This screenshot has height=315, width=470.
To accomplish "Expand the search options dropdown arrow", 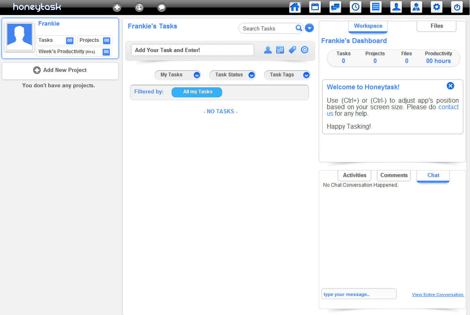I will (309, 28).
